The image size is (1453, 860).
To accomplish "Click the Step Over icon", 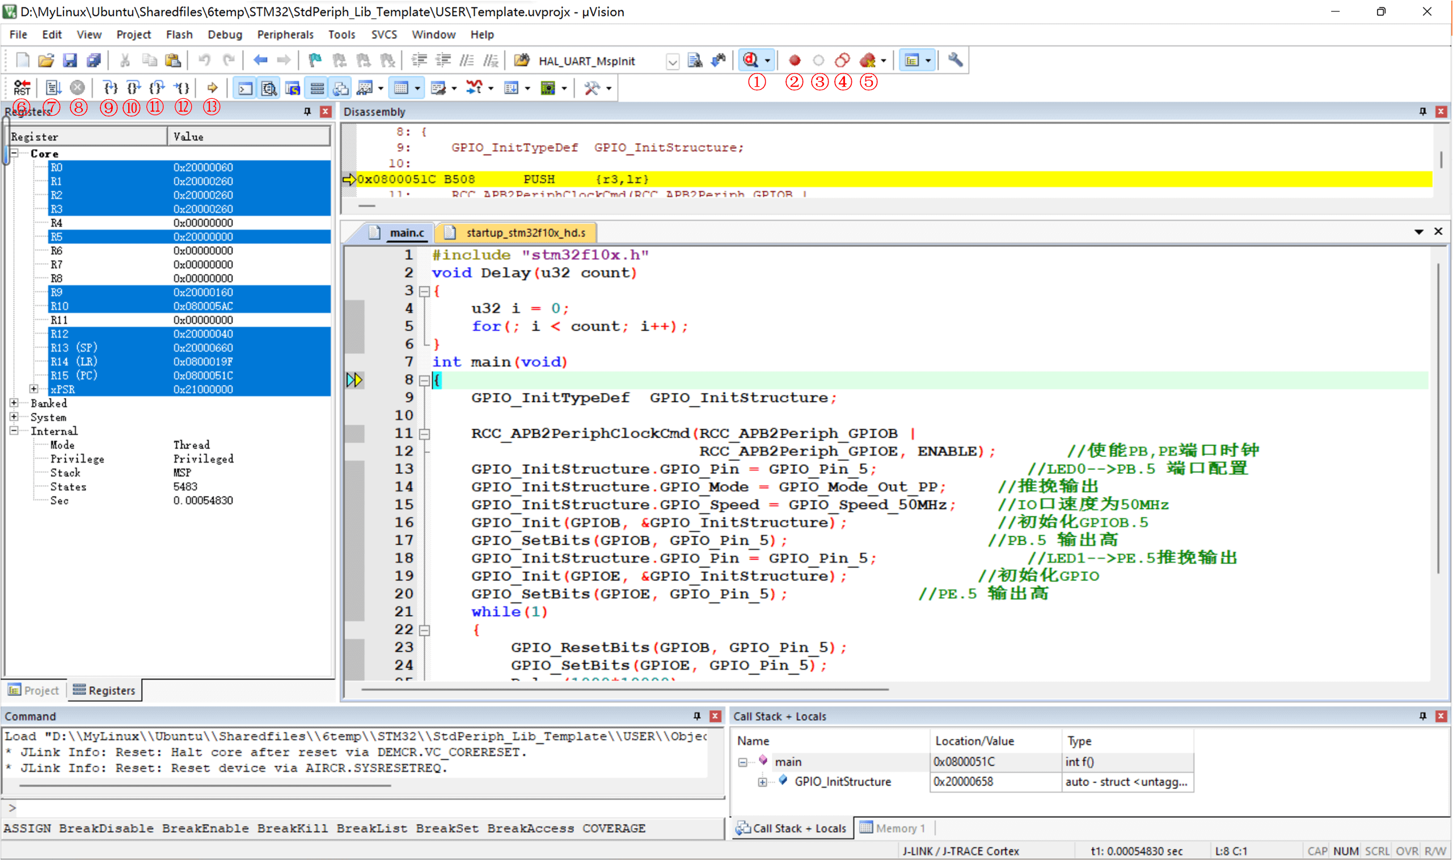I will (x=133, y=87).
